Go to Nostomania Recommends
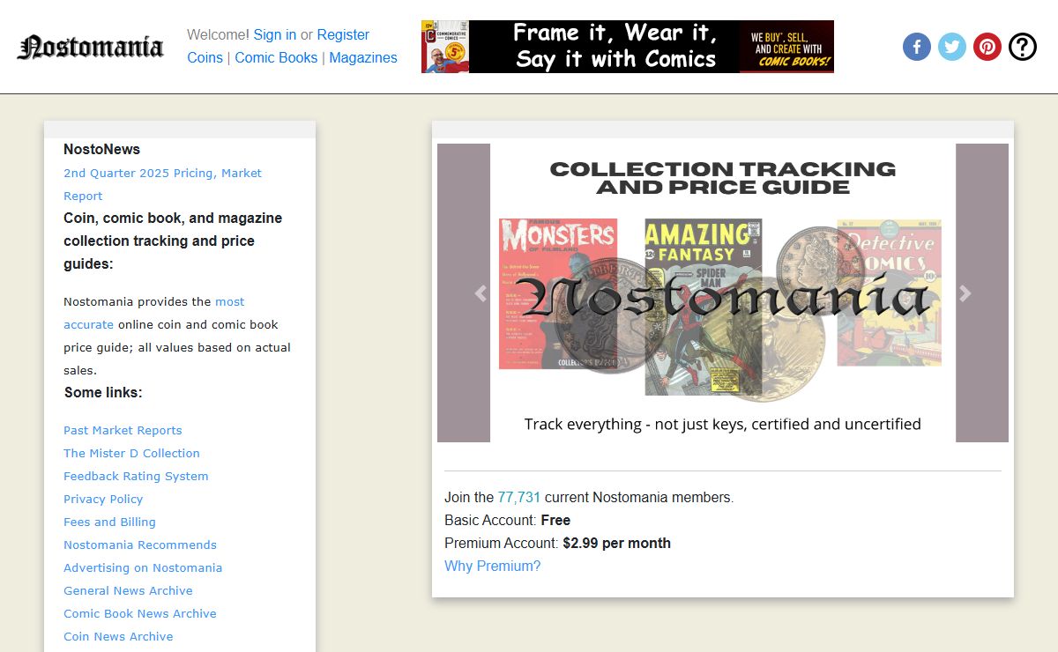1058x652 pixels. (x=140, y=545)
